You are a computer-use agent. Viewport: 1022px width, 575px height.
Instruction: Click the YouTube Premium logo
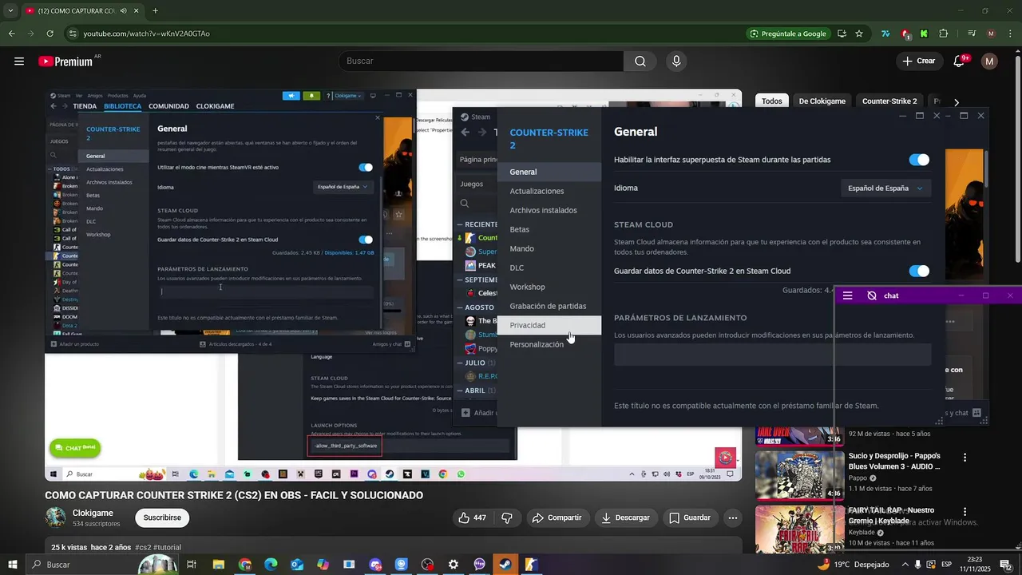pos(65,61)
